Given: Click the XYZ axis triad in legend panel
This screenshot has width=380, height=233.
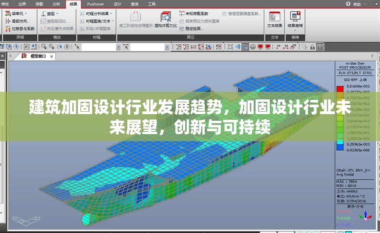Looking at the screenshot, I should pyautogui.click(x=365, y=216).
